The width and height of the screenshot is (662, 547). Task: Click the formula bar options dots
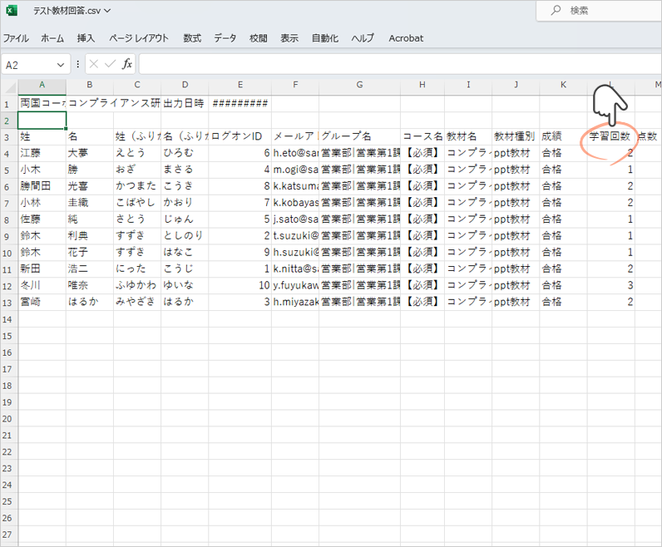tap(77, 65)
